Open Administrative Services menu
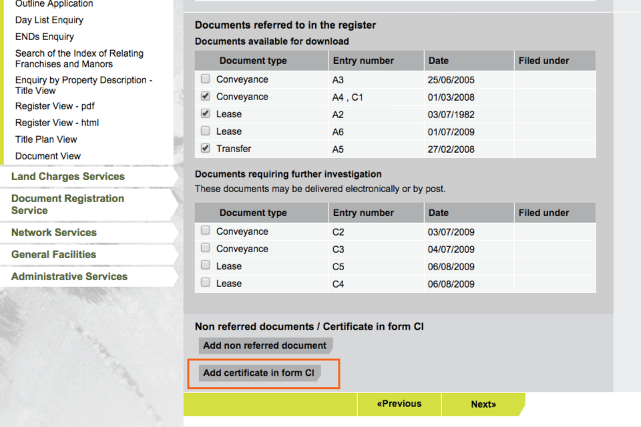Image resolution: width=641 pixels, height=427 pixels. click(69, 277)
